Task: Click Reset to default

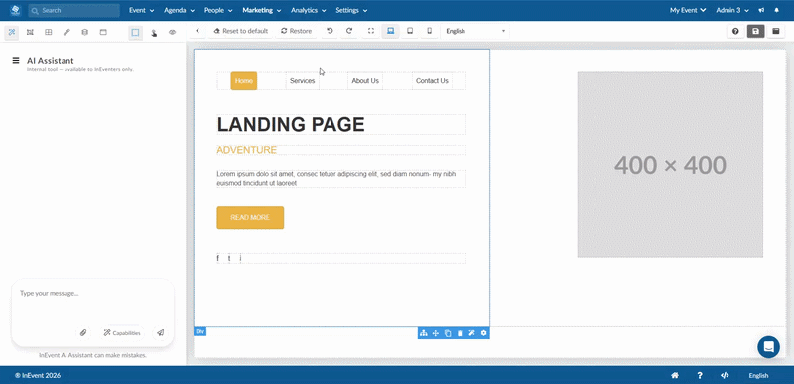Action: [240, 31]
